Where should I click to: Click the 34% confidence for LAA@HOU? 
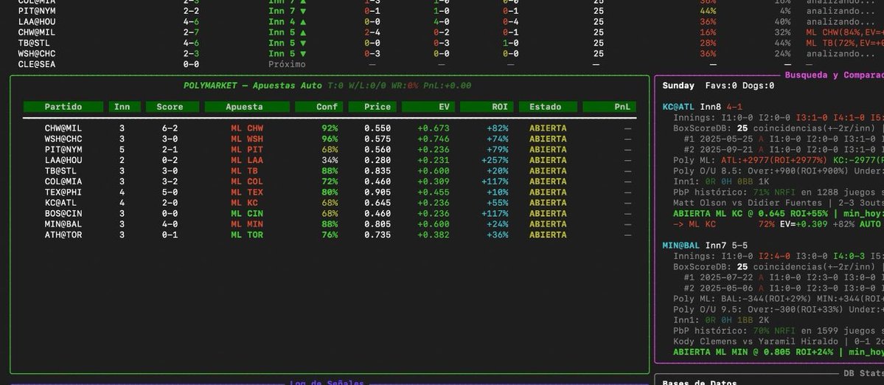(330, 160)
